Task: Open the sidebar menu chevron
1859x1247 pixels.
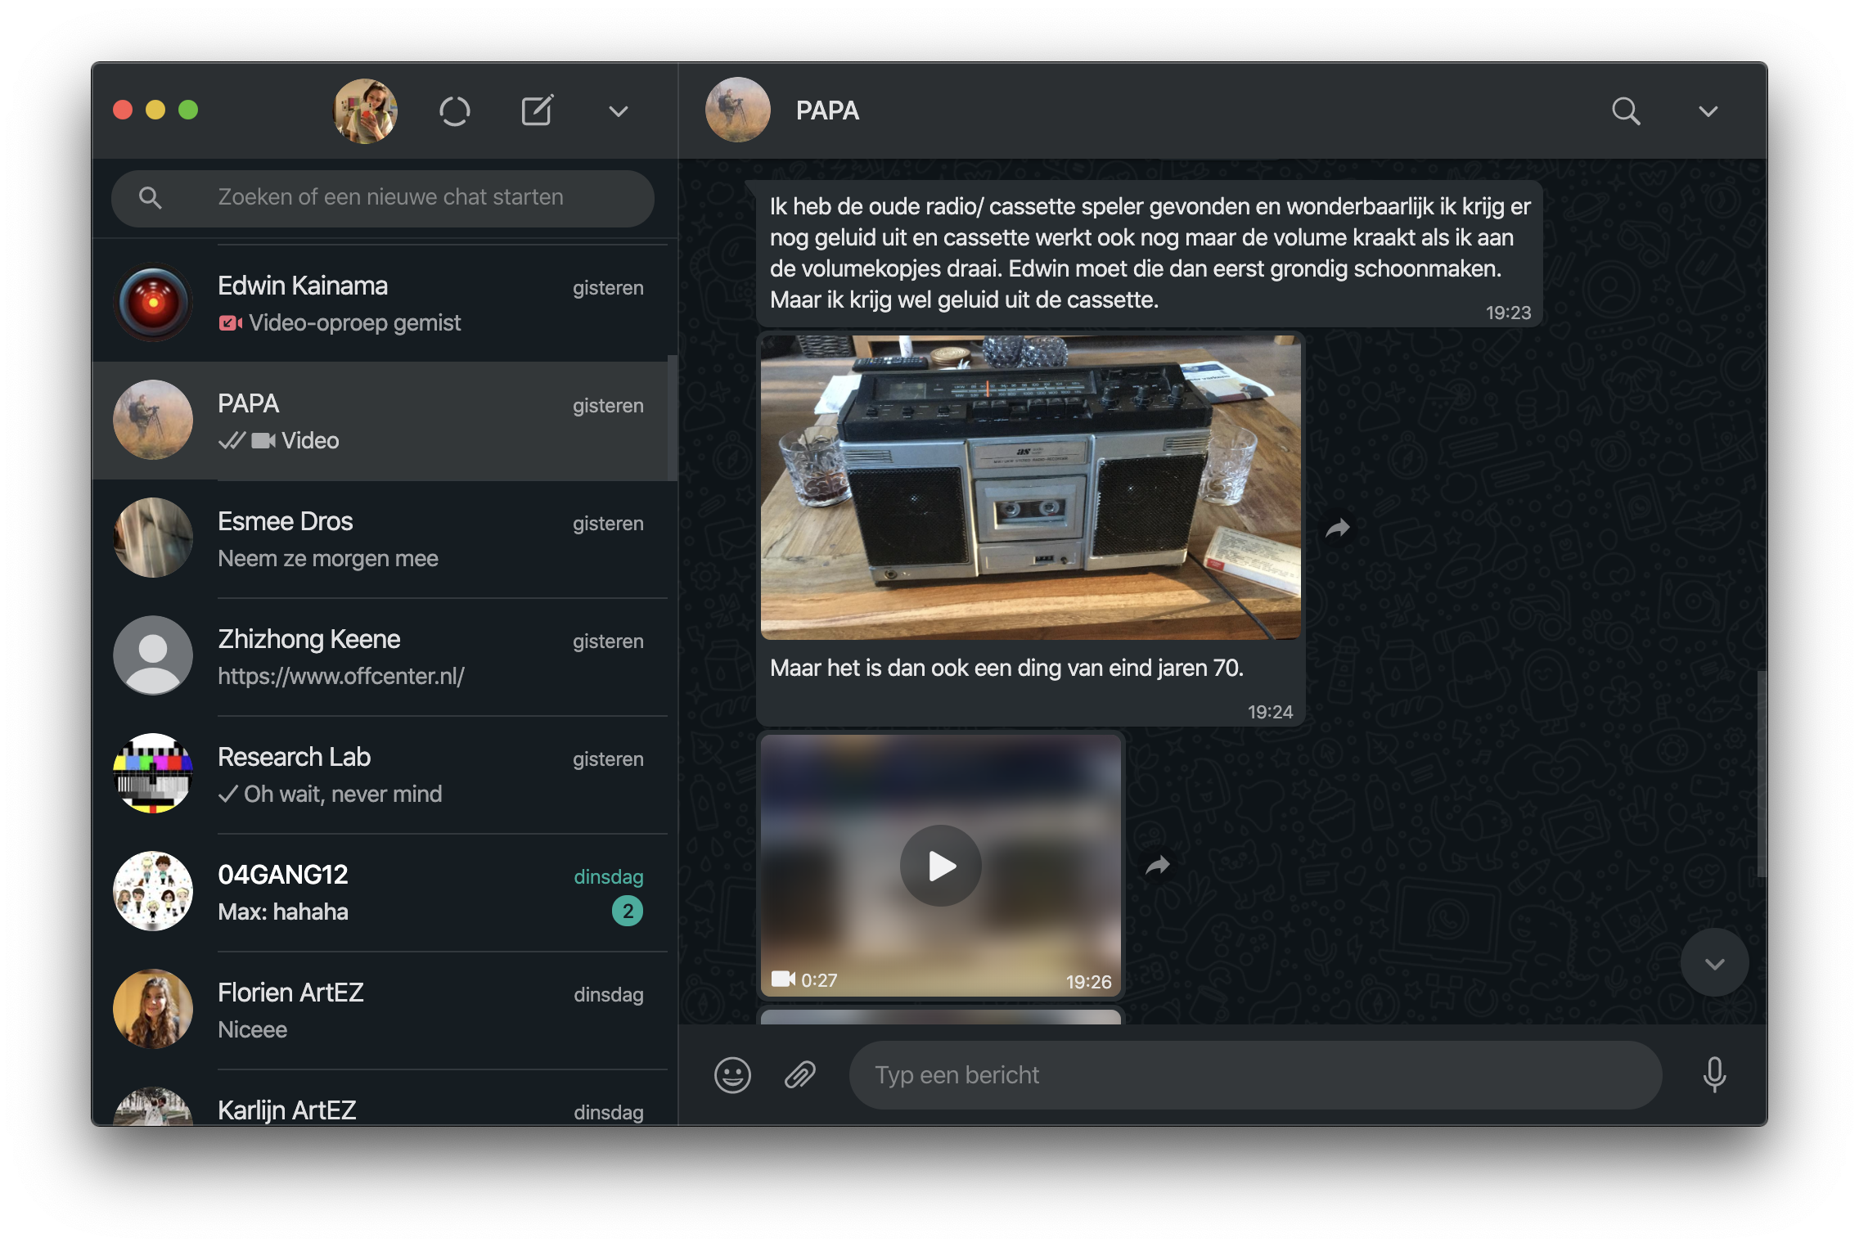Action: 619,111
